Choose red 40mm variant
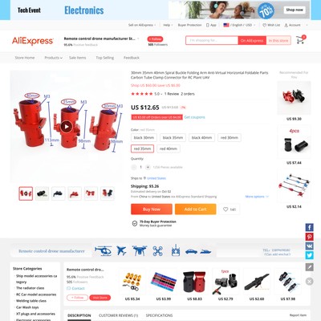The height and width of the screenshot is (321, 321). coord(169,148)
